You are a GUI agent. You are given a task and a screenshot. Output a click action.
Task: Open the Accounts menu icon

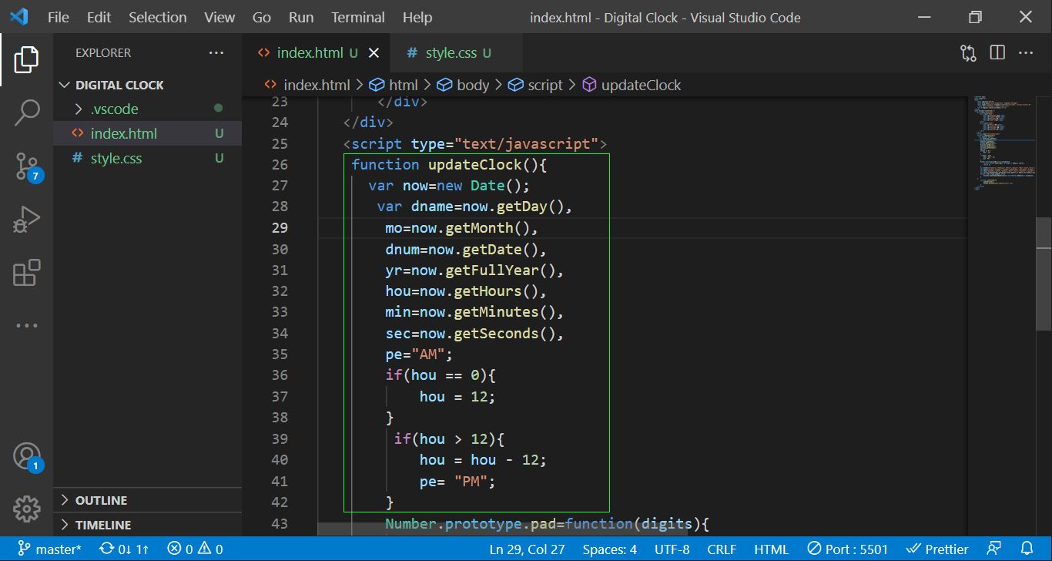(x=26, y=457)
